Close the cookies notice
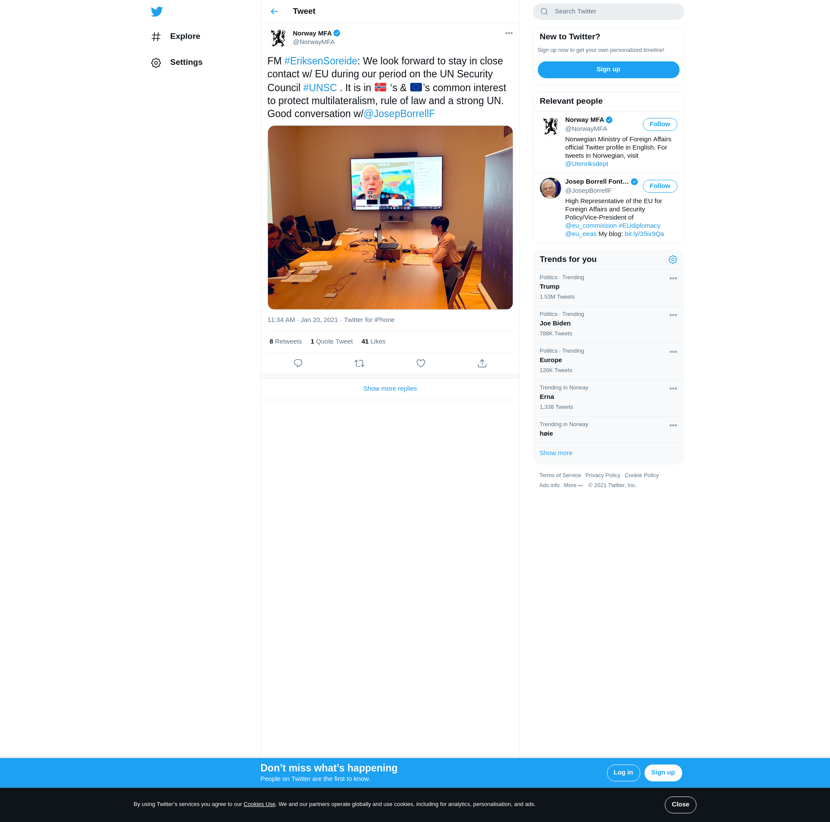The image size is (830, 822). point(680,805)
